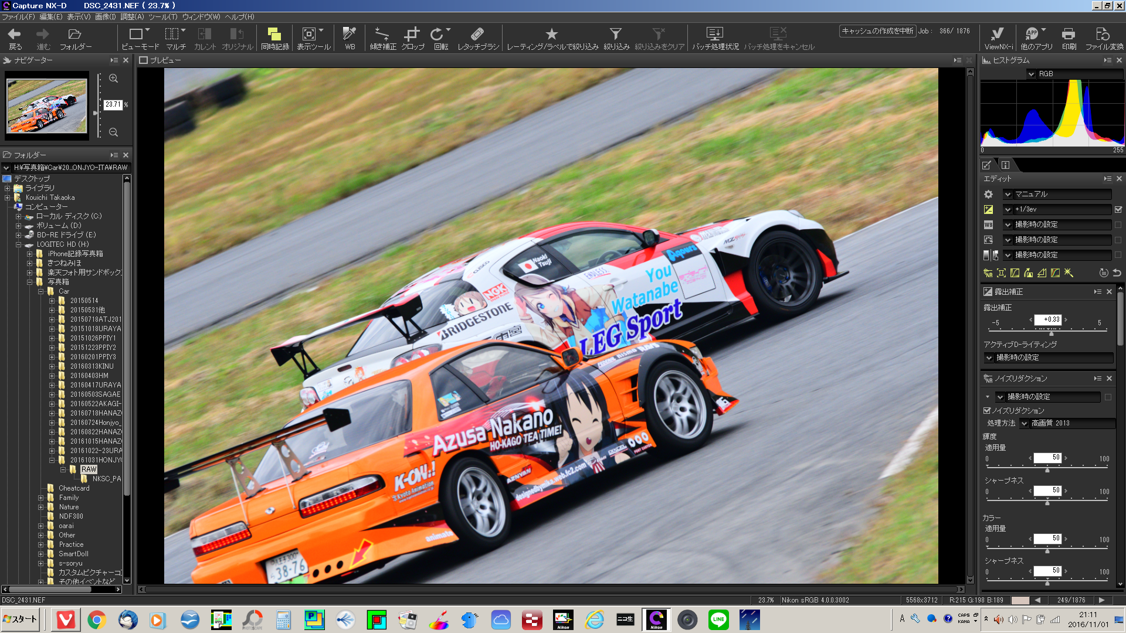Open the RGB histogram channel dropdown
The height and width of the screenshot is (633, 1126).
pyautogui.click(x=1032, y=74)
